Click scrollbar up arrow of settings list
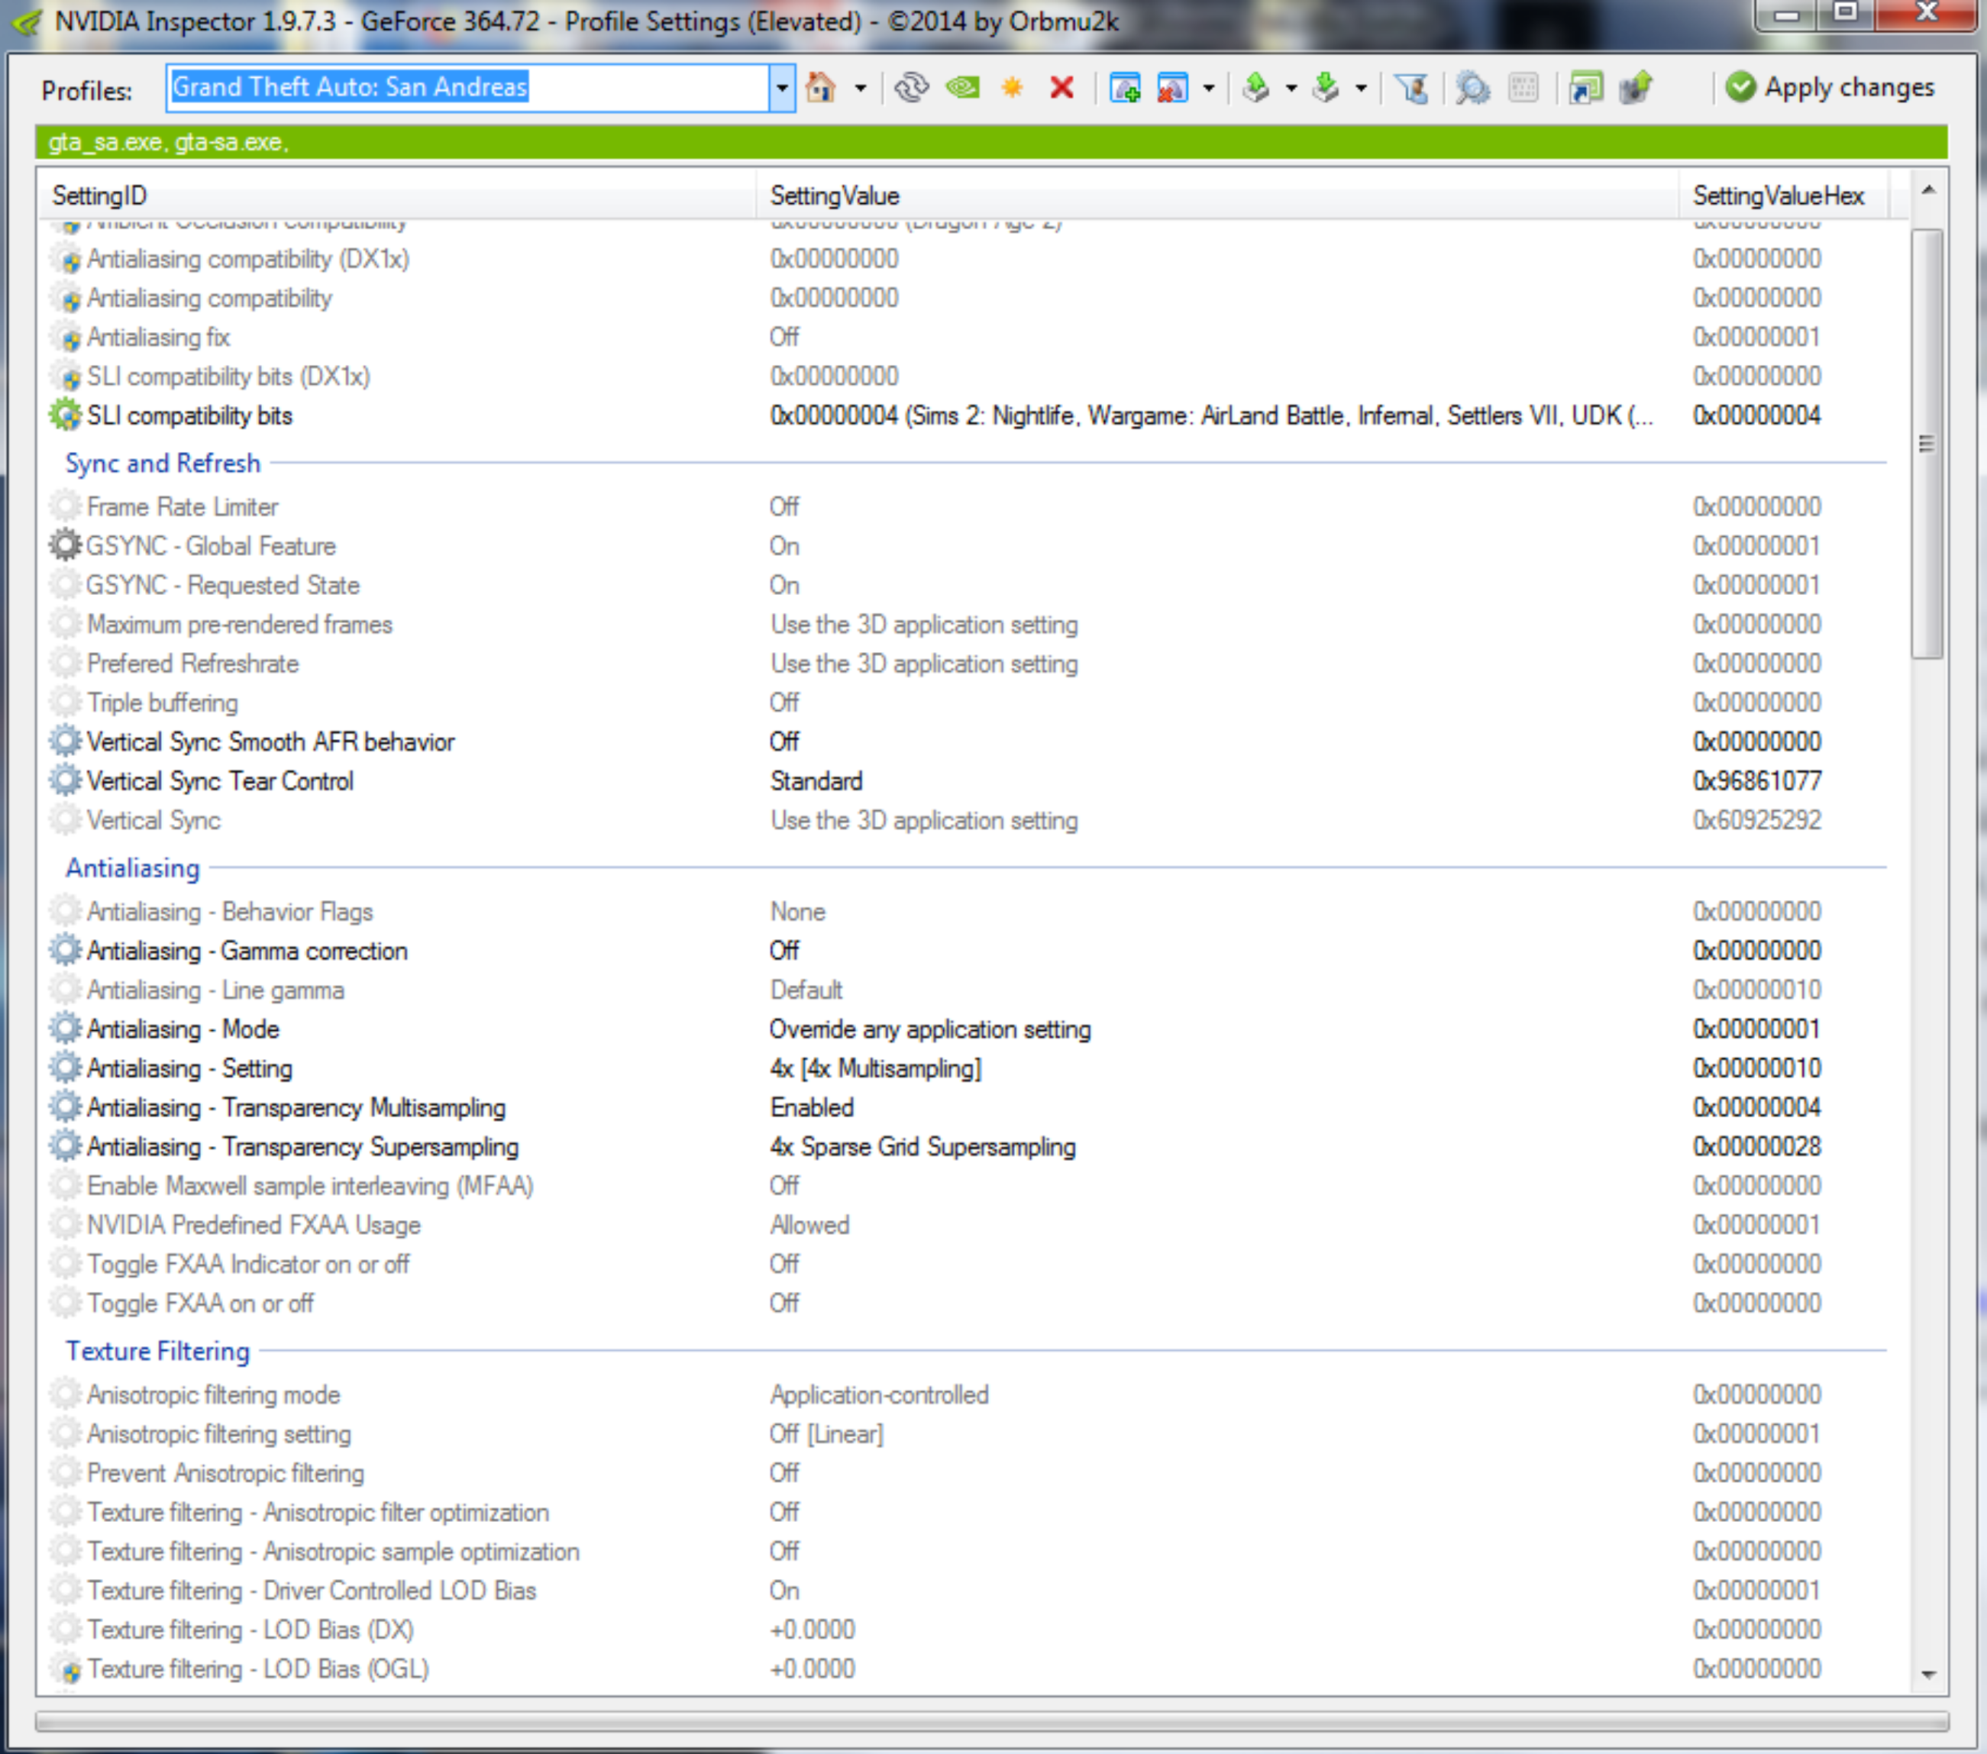The height and width of the screenshot is (1754, 1987). (x=1929, y=191)
